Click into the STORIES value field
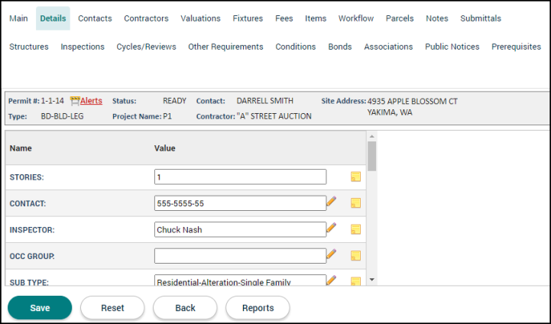The height and width of the screenshot is (324, 551). [x=240, y=177]
